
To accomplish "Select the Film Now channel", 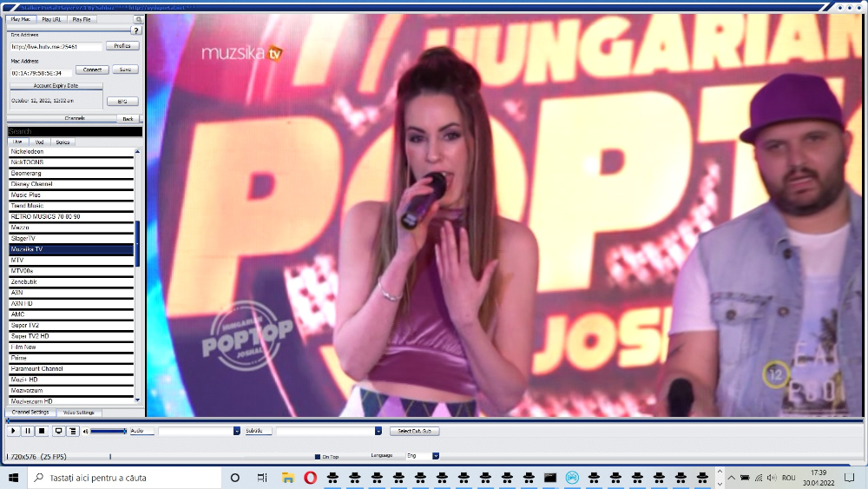I will point(71,347).
